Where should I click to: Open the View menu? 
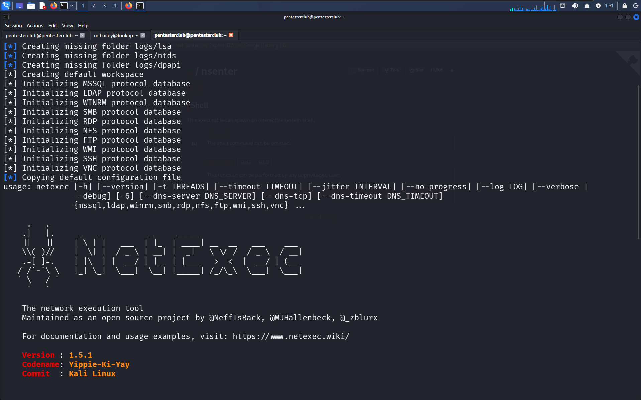(x=68, y=26)
